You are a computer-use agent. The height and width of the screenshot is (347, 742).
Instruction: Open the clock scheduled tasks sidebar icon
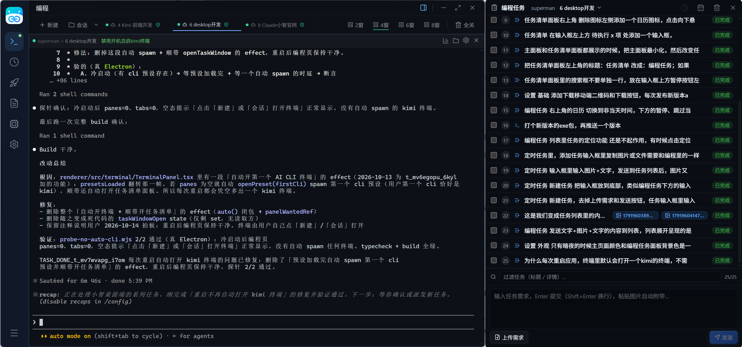14,62
